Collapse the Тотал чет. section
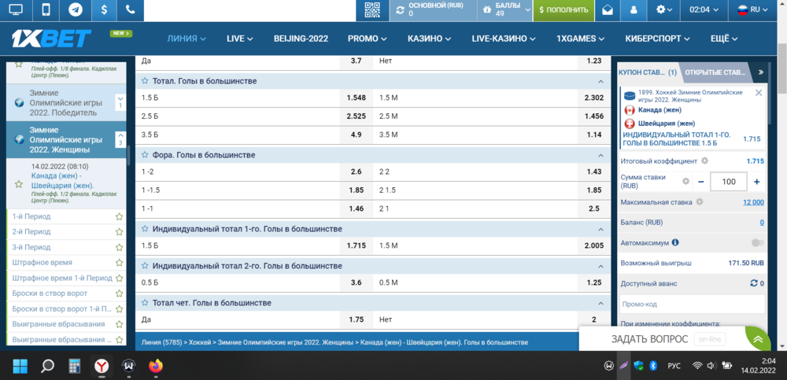Viewport: 787px width, 380px height. [x=600, y=304]
